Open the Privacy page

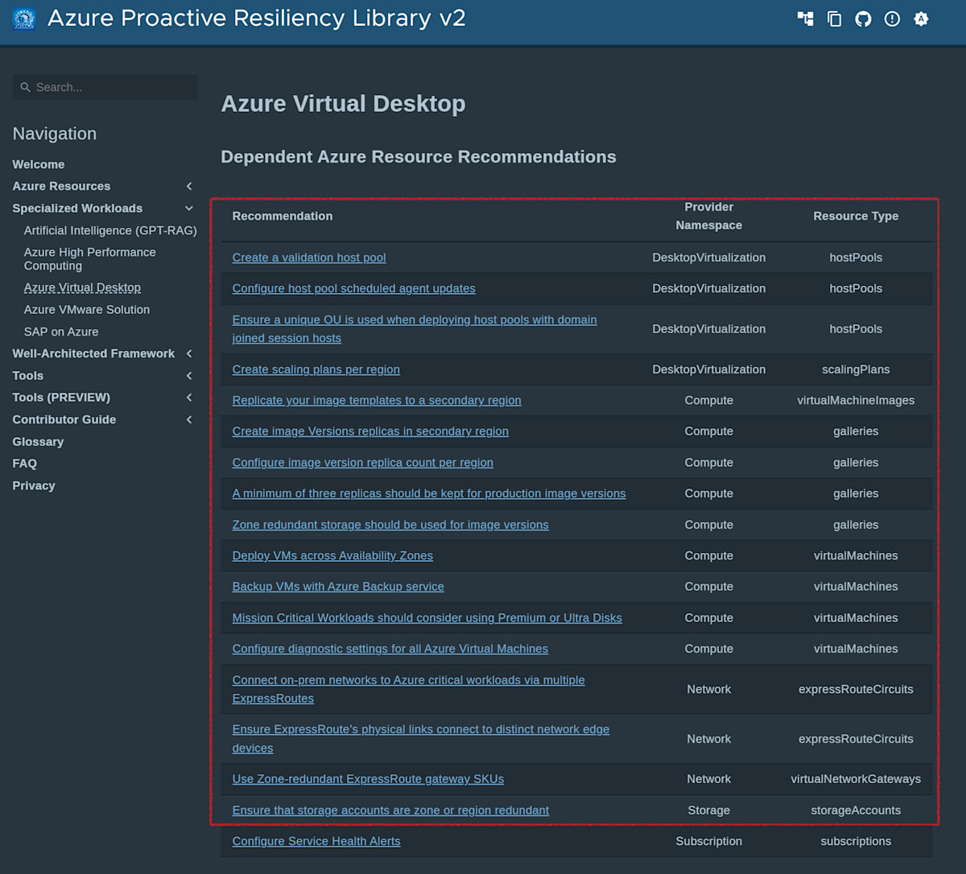coord(34,485)
